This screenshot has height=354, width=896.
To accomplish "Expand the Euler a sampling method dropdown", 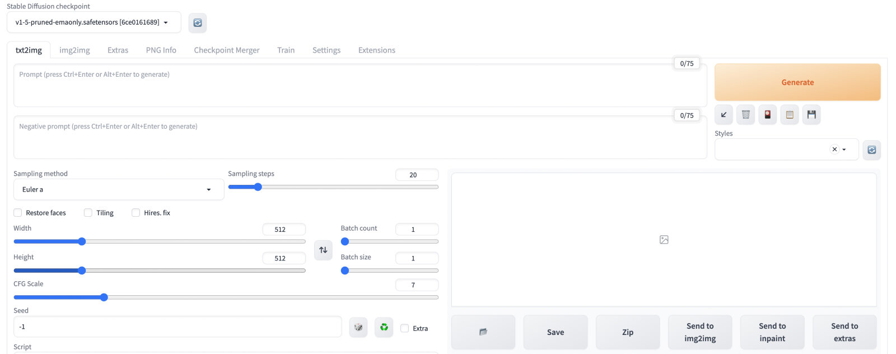I will click(119, 189).
